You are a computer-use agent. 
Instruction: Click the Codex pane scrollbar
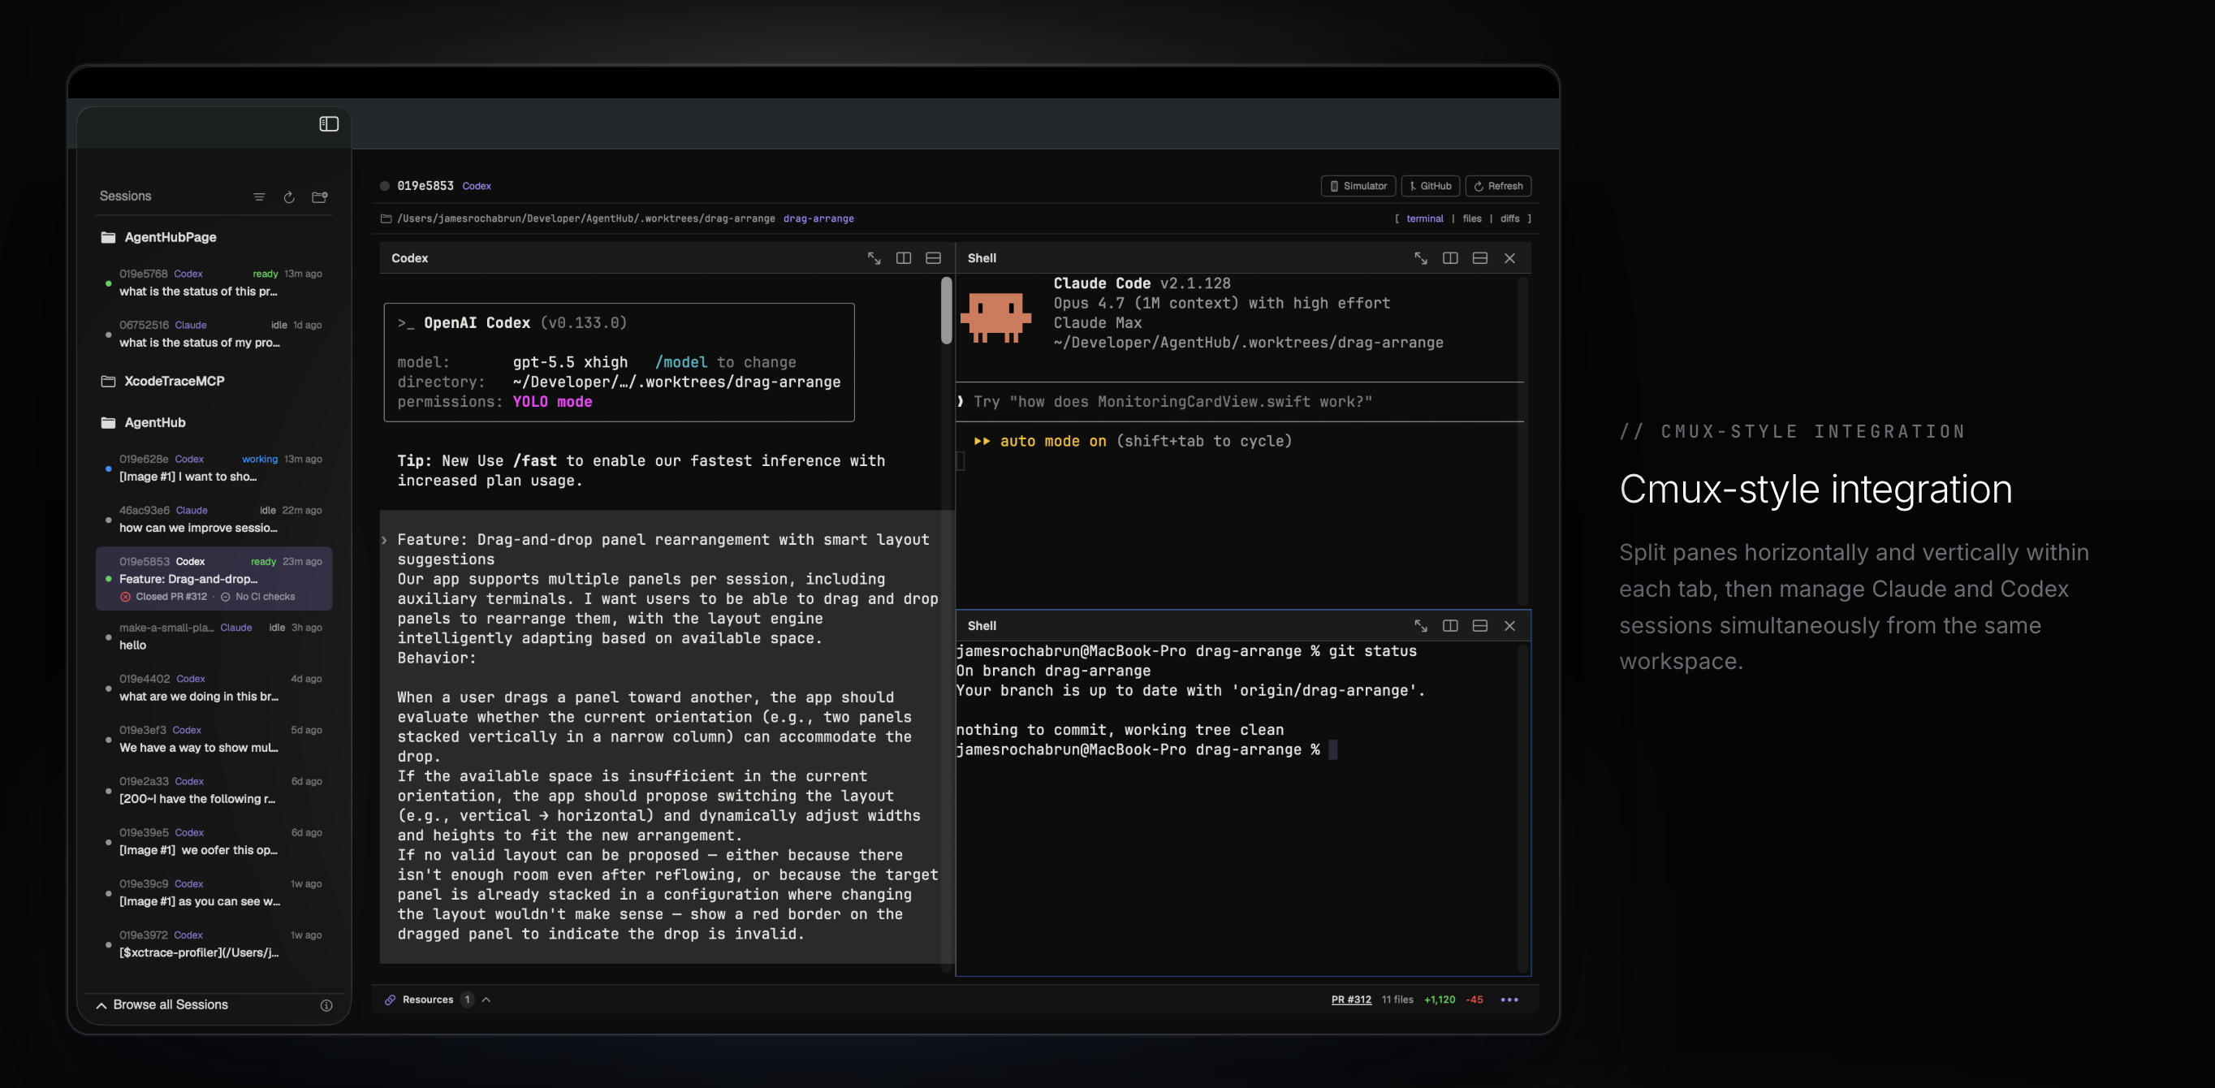click(x=946, y=309)
